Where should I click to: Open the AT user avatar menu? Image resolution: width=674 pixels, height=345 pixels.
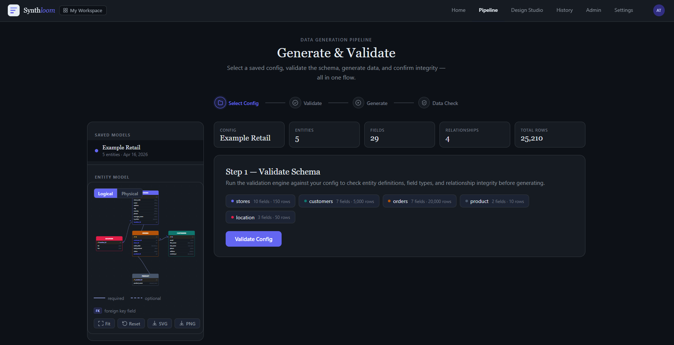[x=659, y=10]
